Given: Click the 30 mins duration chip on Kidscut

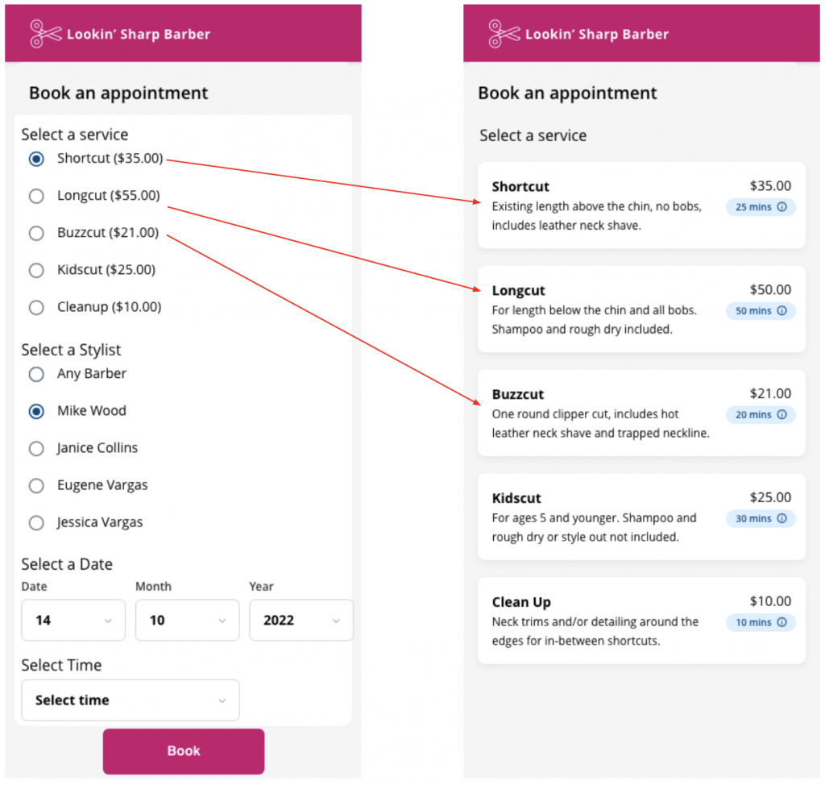Looking at the screenshot, I should [x=760, y=518].
